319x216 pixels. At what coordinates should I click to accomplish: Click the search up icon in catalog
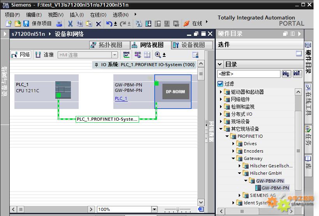pyautogui.click(x=297, y=74)
